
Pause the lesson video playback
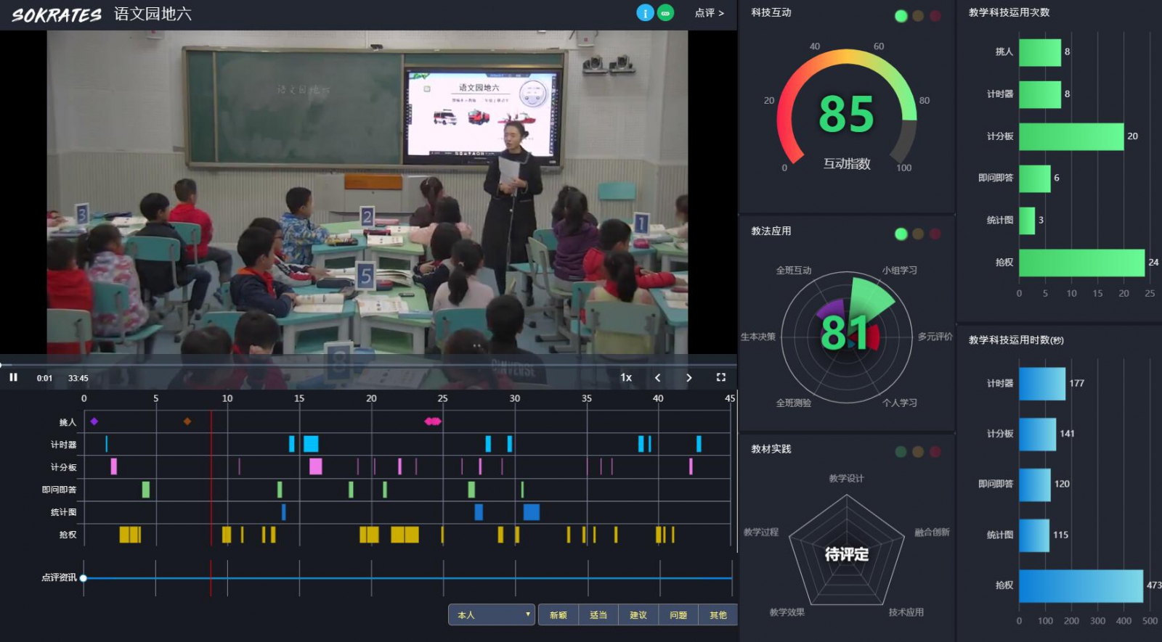(x=13, y=377)
